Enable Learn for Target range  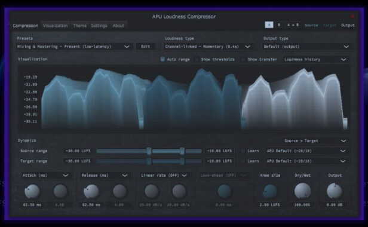[x=243, y=161]
